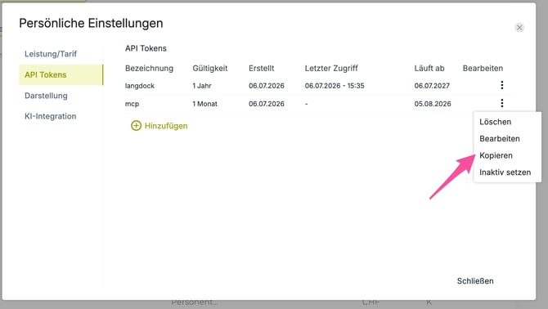Image resolution: width=548 pixels, height=309 pixels.
Task: Select Inaktiv setzen from the menu
Action: click(505, 172)
